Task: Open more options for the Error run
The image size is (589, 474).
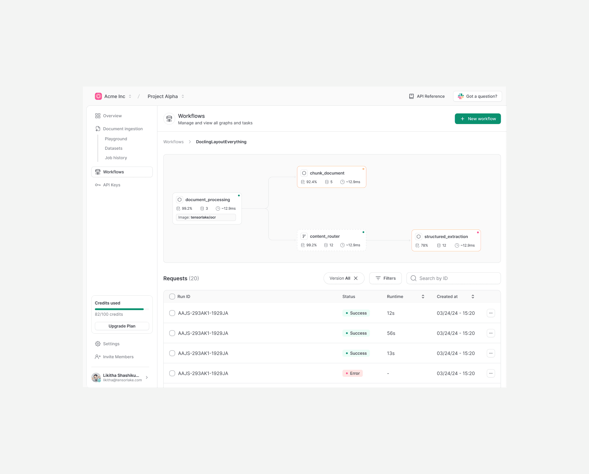Action: pyautogui.click(x=491, y=373)
